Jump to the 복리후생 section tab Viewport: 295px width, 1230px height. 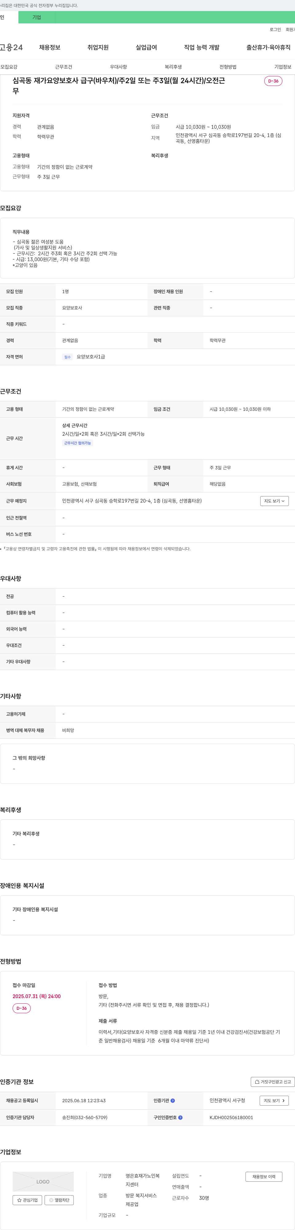[173, 67]
